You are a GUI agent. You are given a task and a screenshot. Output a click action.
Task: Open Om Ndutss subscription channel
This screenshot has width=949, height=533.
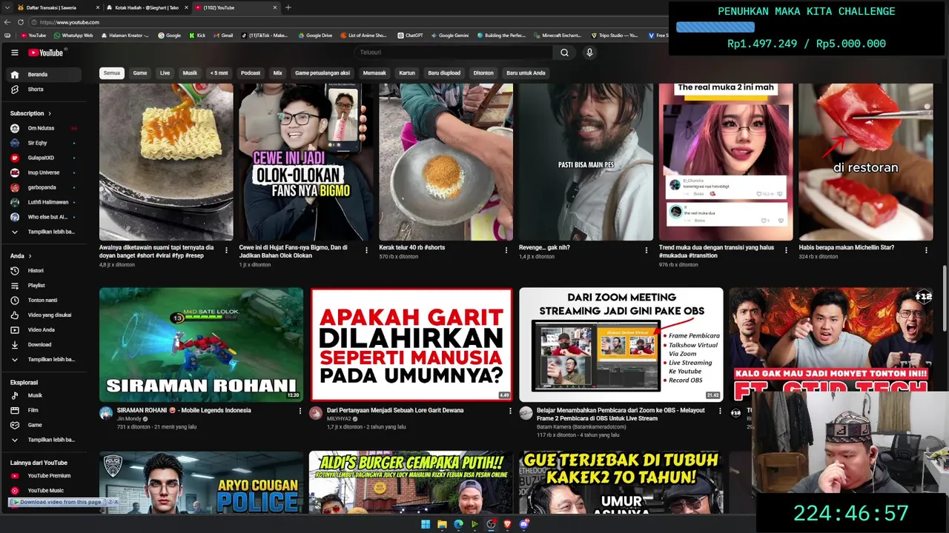click(44, 128)
